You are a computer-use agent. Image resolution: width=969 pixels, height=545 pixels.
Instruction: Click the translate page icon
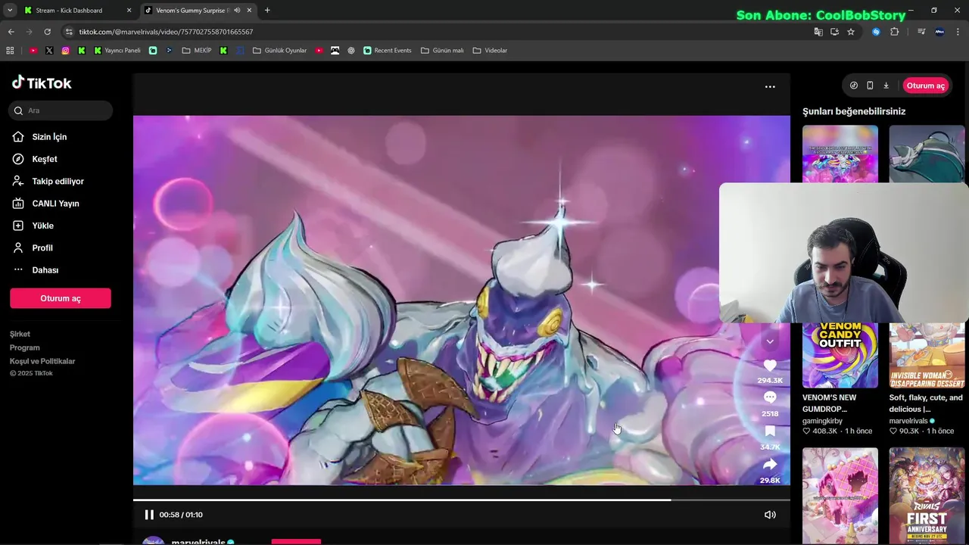(818, 32)
